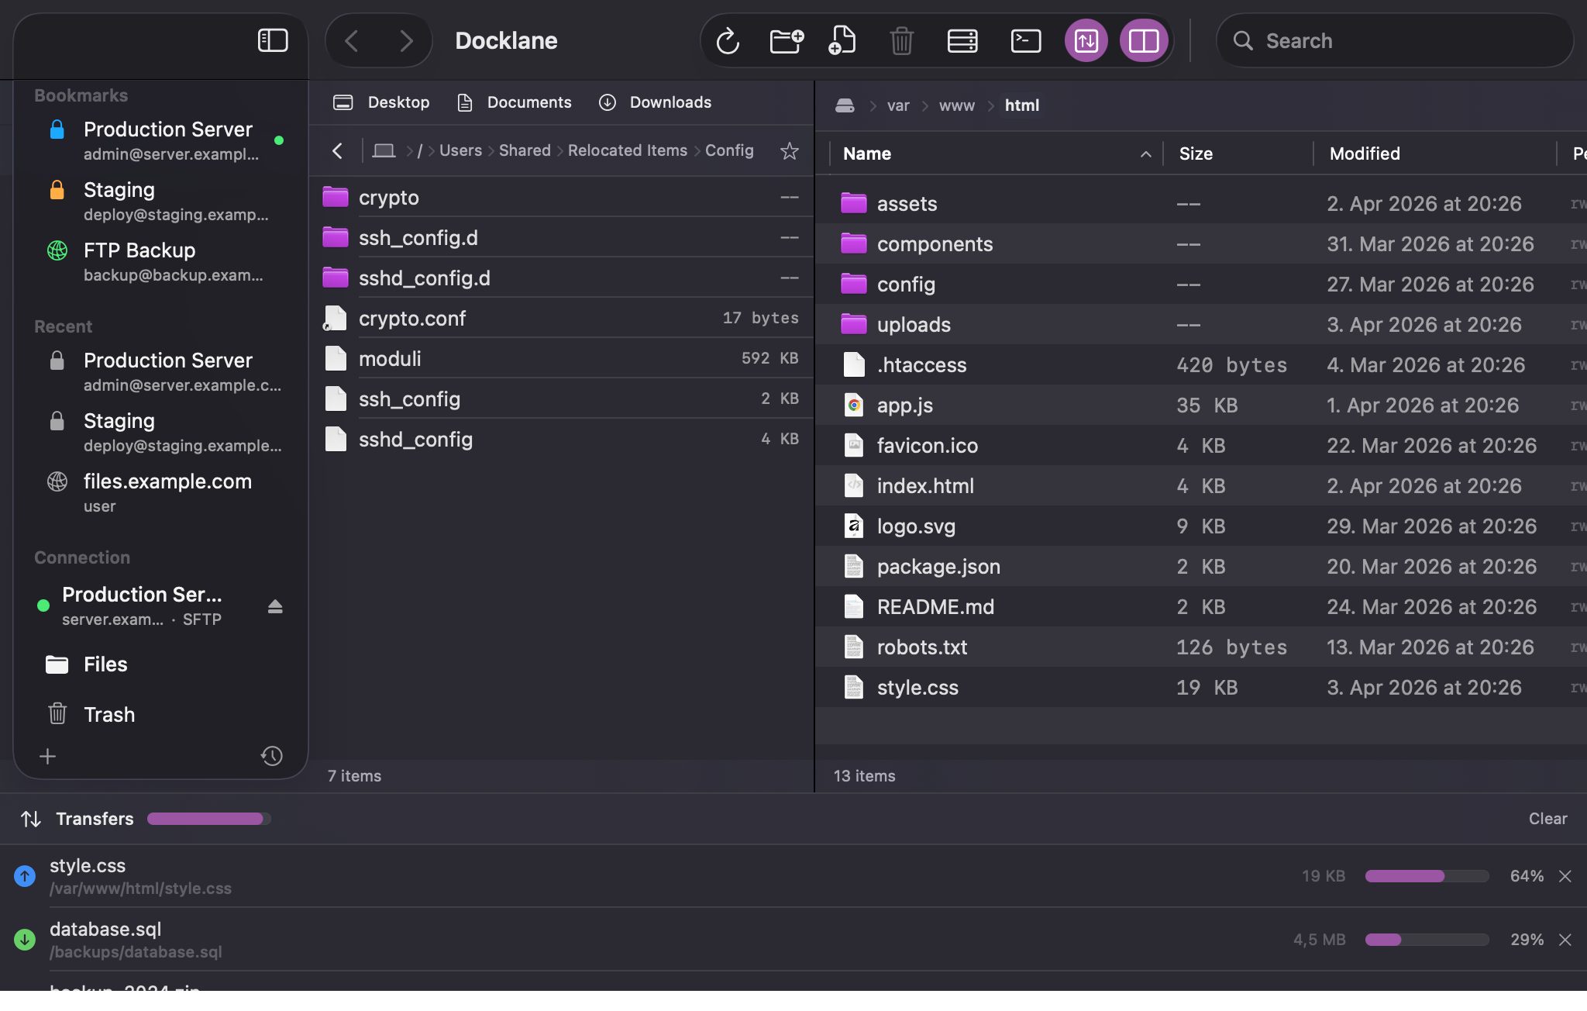
Task: Toggle the transfers panel button
Action: [x=1086, y=40]
